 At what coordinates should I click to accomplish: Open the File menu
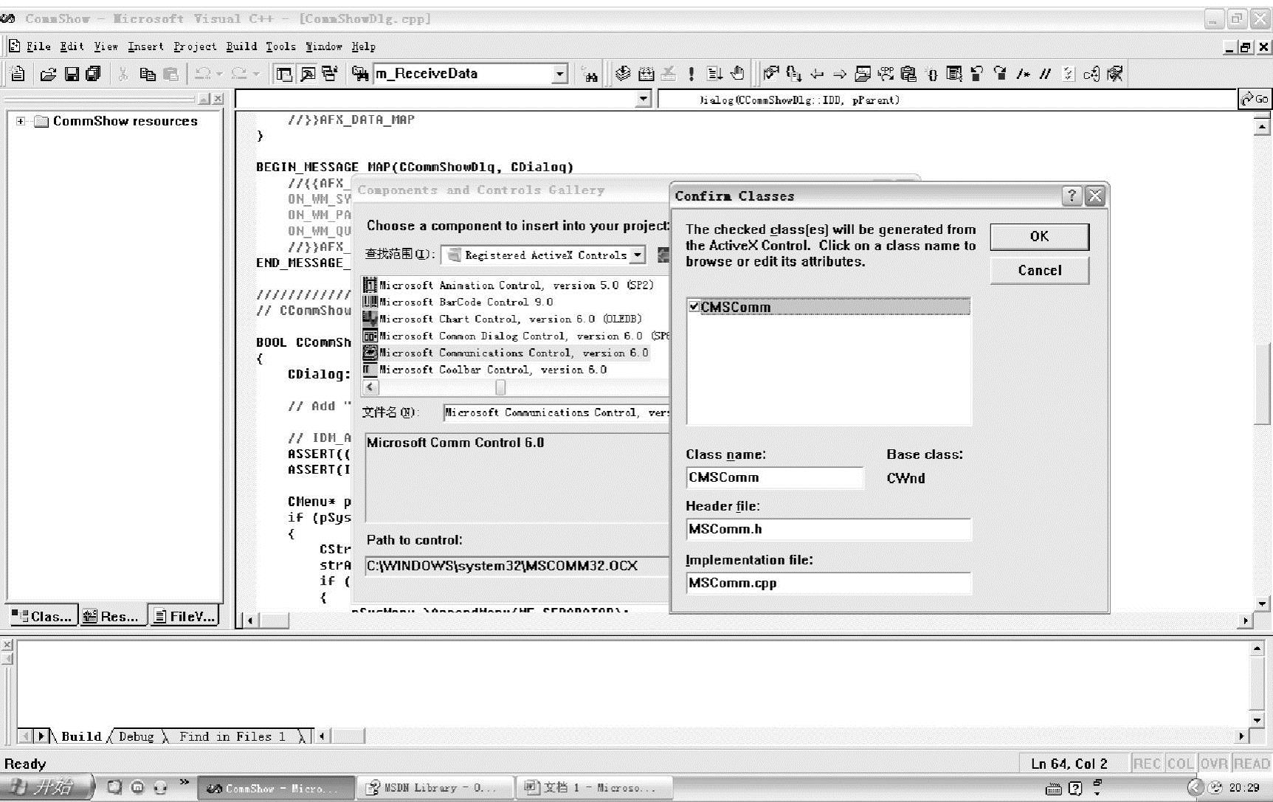(38, 46)
